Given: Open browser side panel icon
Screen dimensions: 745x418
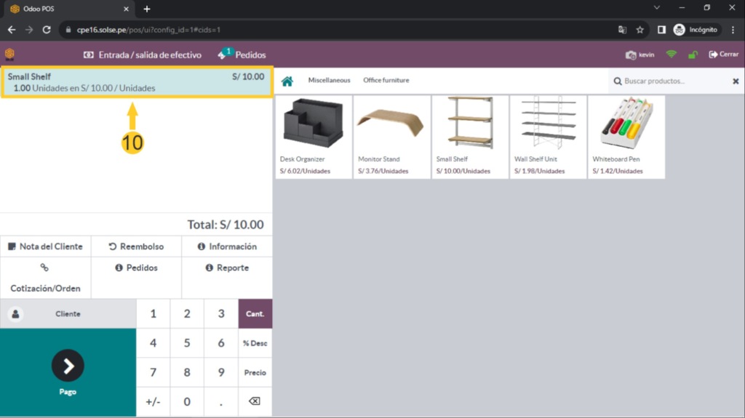Looking at the screenshot, I should [x=661, y=30].
